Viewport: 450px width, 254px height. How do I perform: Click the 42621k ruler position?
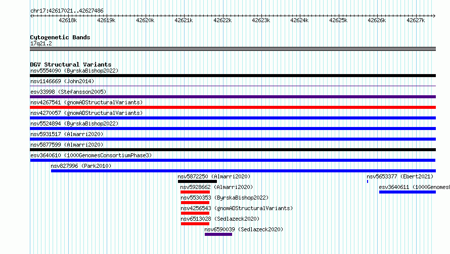point(184,20)
